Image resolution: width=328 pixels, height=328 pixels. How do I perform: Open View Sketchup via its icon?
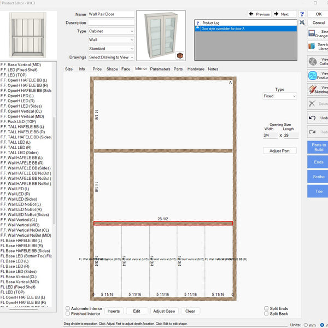[313, 89]
